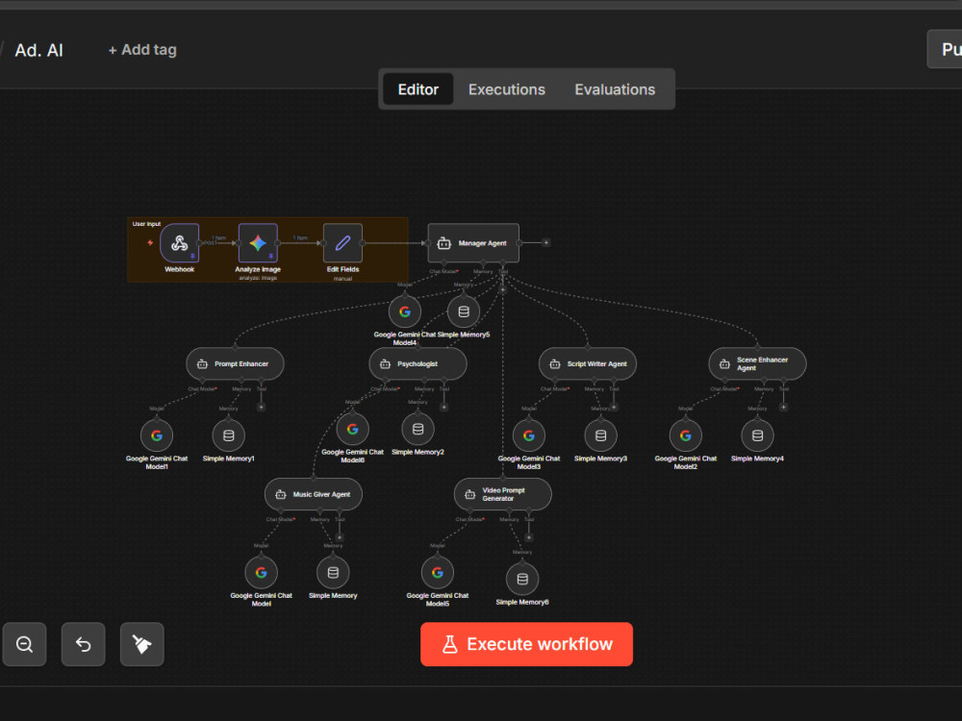Click the Simple Memory3 node
The image size is (962, 721).
[600, 435]
